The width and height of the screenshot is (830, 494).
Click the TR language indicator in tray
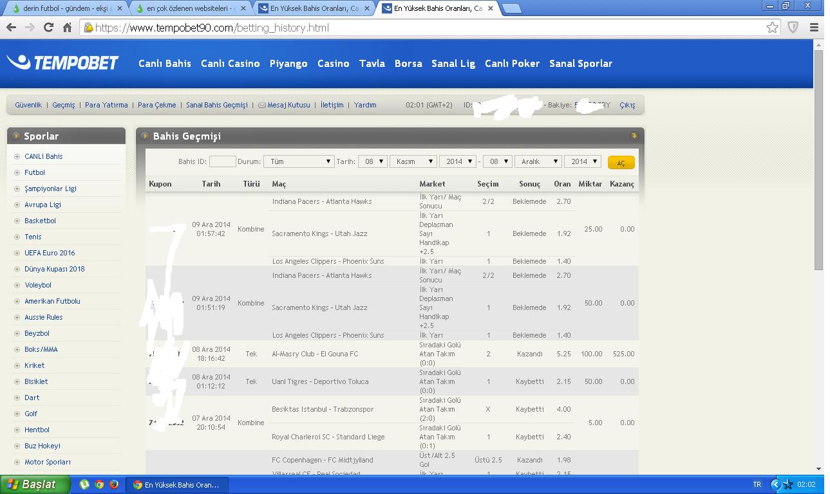point(757,484)
